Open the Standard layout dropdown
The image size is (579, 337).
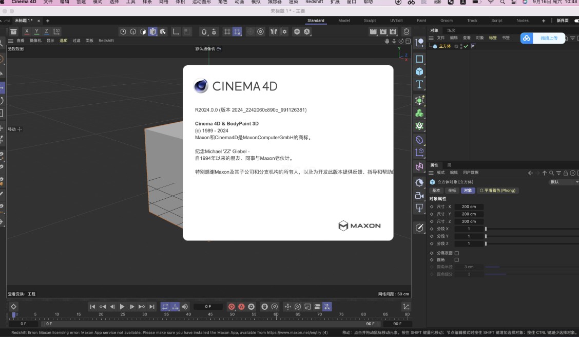coord(316,21)
